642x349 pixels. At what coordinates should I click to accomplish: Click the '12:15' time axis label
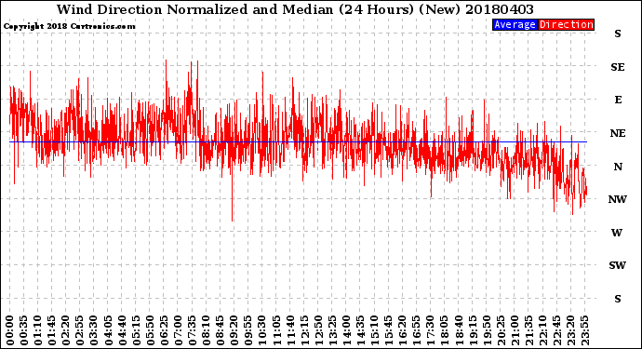tap(304, 330)
